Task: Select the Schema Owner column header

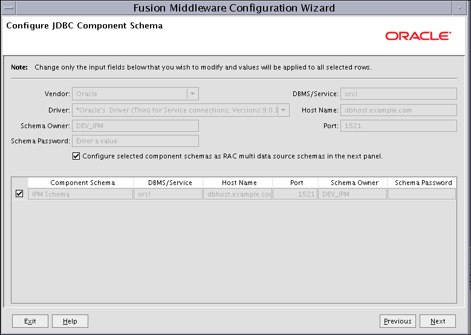Action: (353, 183)
